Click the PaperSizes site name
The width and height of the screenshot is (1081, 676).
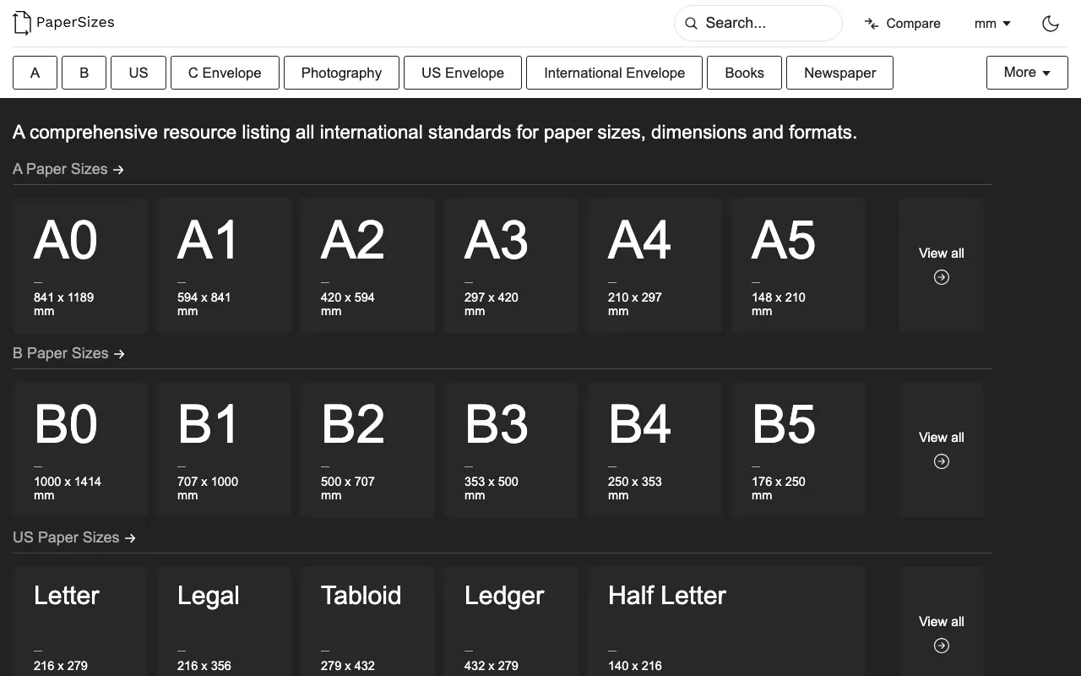75,22
